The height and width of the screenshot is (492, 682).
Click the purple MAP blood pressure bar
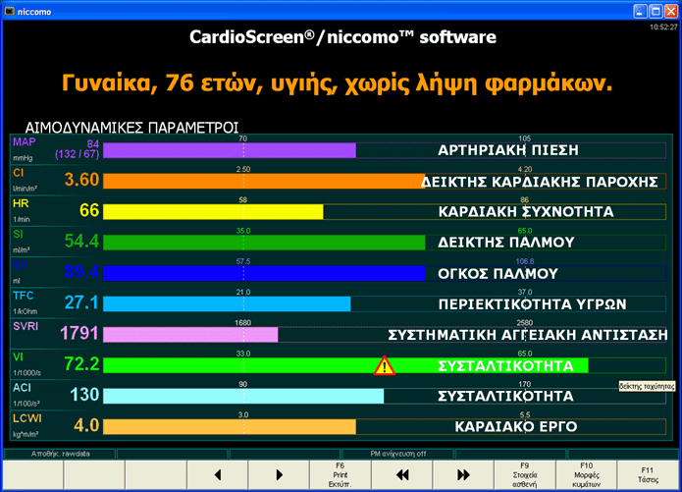pos(230,150)
